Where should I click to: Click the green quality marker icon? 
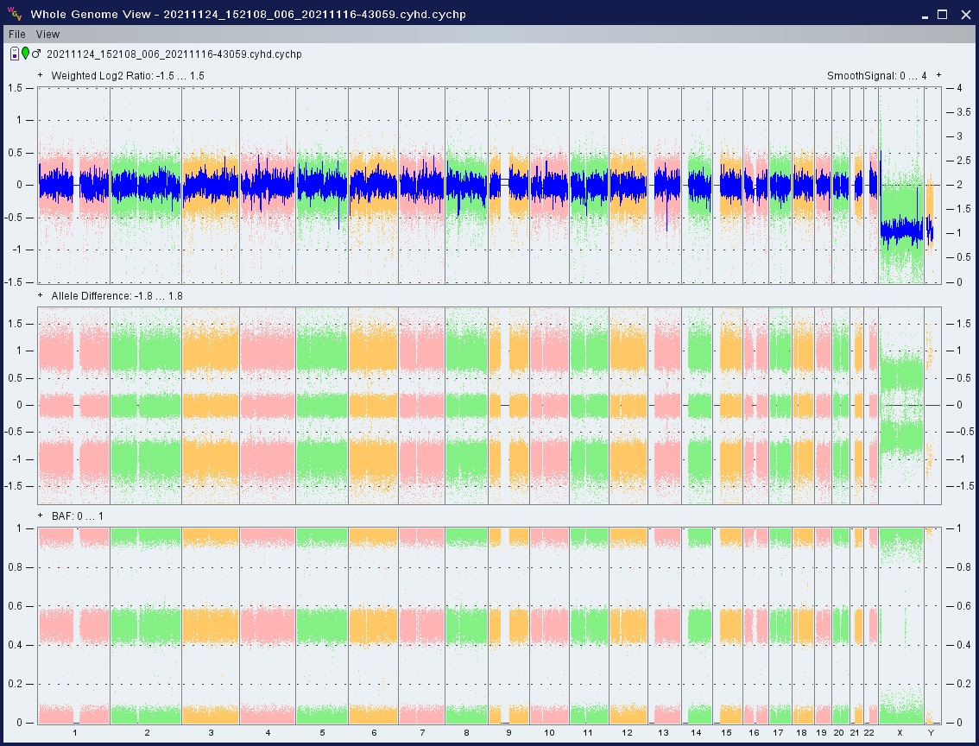[x=25, y=54]
